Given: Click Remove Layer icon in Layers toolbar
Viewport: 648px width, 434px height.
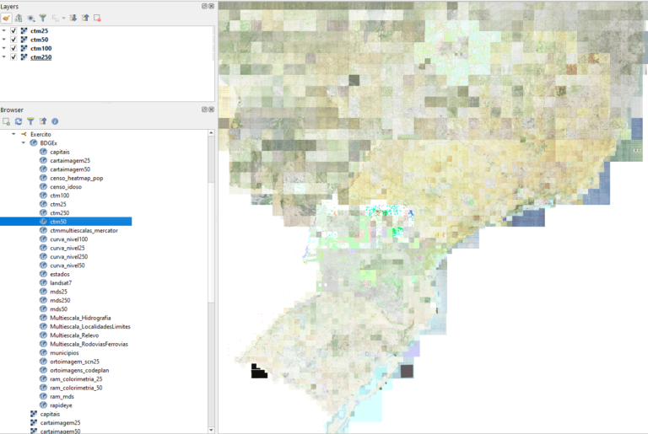Looking at the screenshot, I should [x=97, y=17].
